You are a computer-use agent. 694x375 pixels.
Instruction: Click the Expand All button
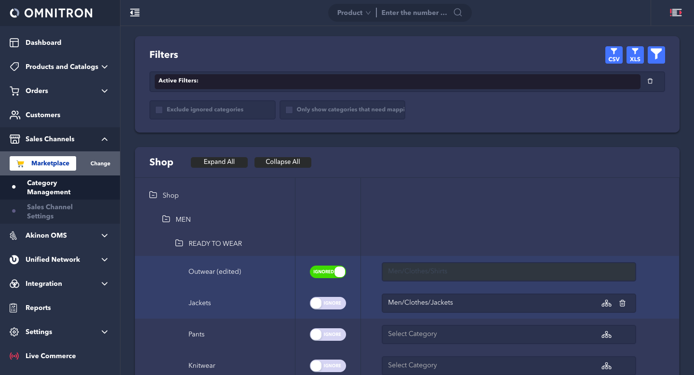pos(219,162)
